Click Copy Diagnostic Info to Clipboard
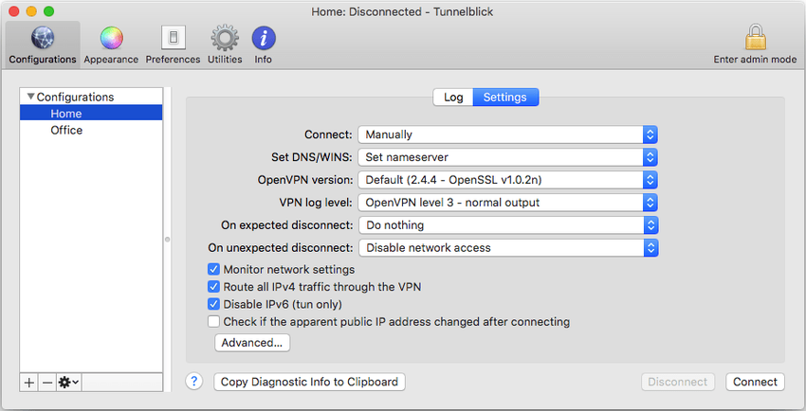The image size is (806, 411). (x=309, y=382)
